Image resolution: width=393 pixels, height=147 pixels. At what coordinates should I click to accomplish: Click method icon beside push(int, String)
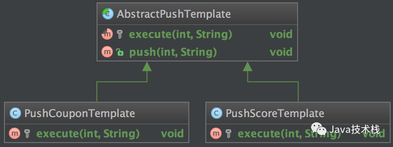[x=107, y=52]
